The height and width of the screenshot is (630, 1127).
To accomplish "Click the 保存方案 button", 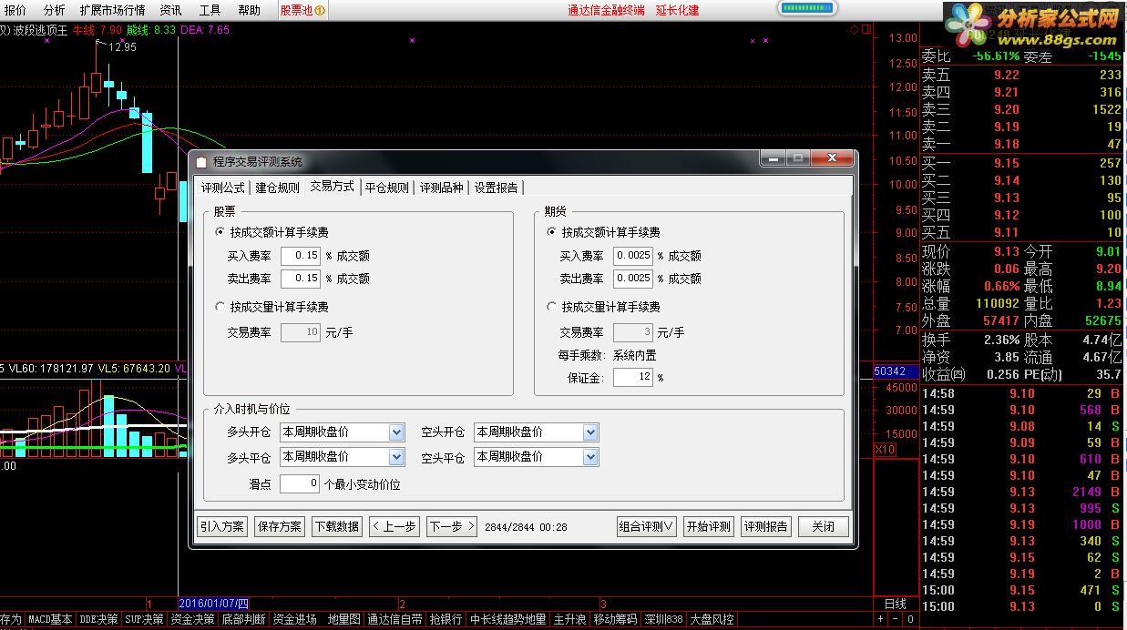I will 280,526.
